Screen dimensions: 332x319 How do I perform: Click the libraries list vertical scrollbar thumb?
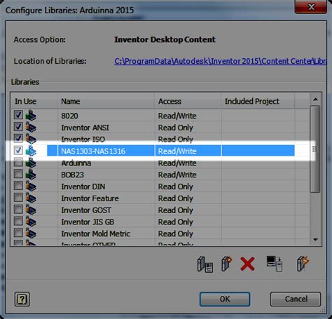coord(315,149)
